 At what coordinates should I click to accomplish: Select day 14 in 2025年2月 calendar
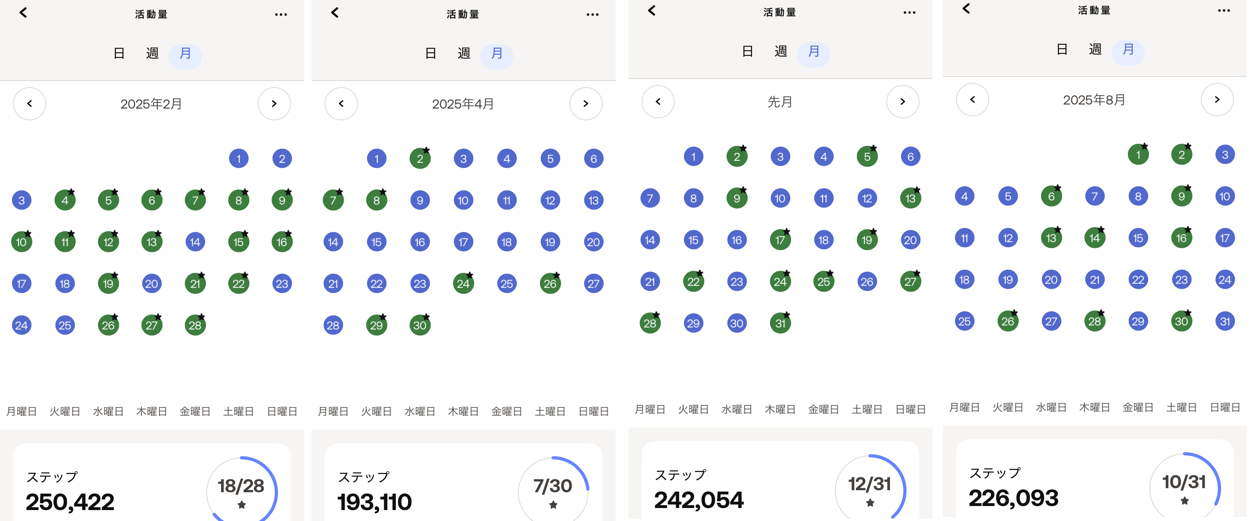point(195,242)
